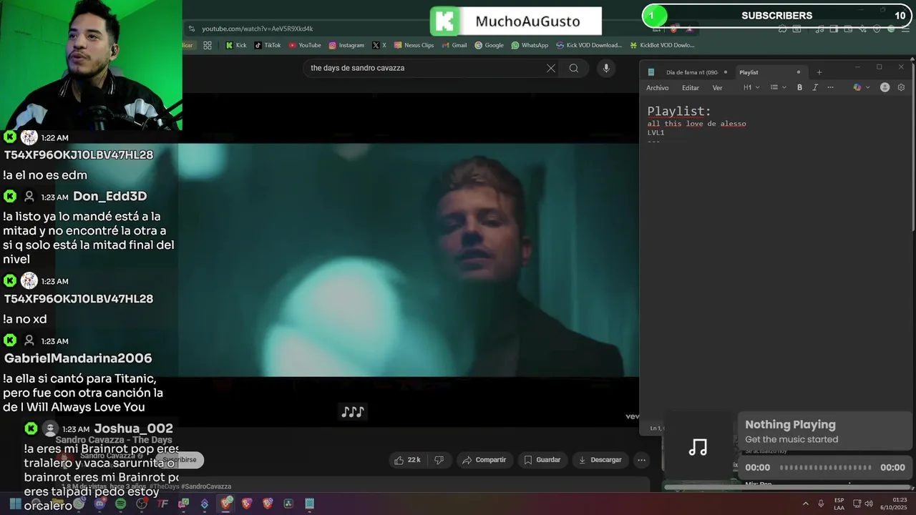
Task: Click the 'all this love de alesso' line
Action: tap(696, 124)
